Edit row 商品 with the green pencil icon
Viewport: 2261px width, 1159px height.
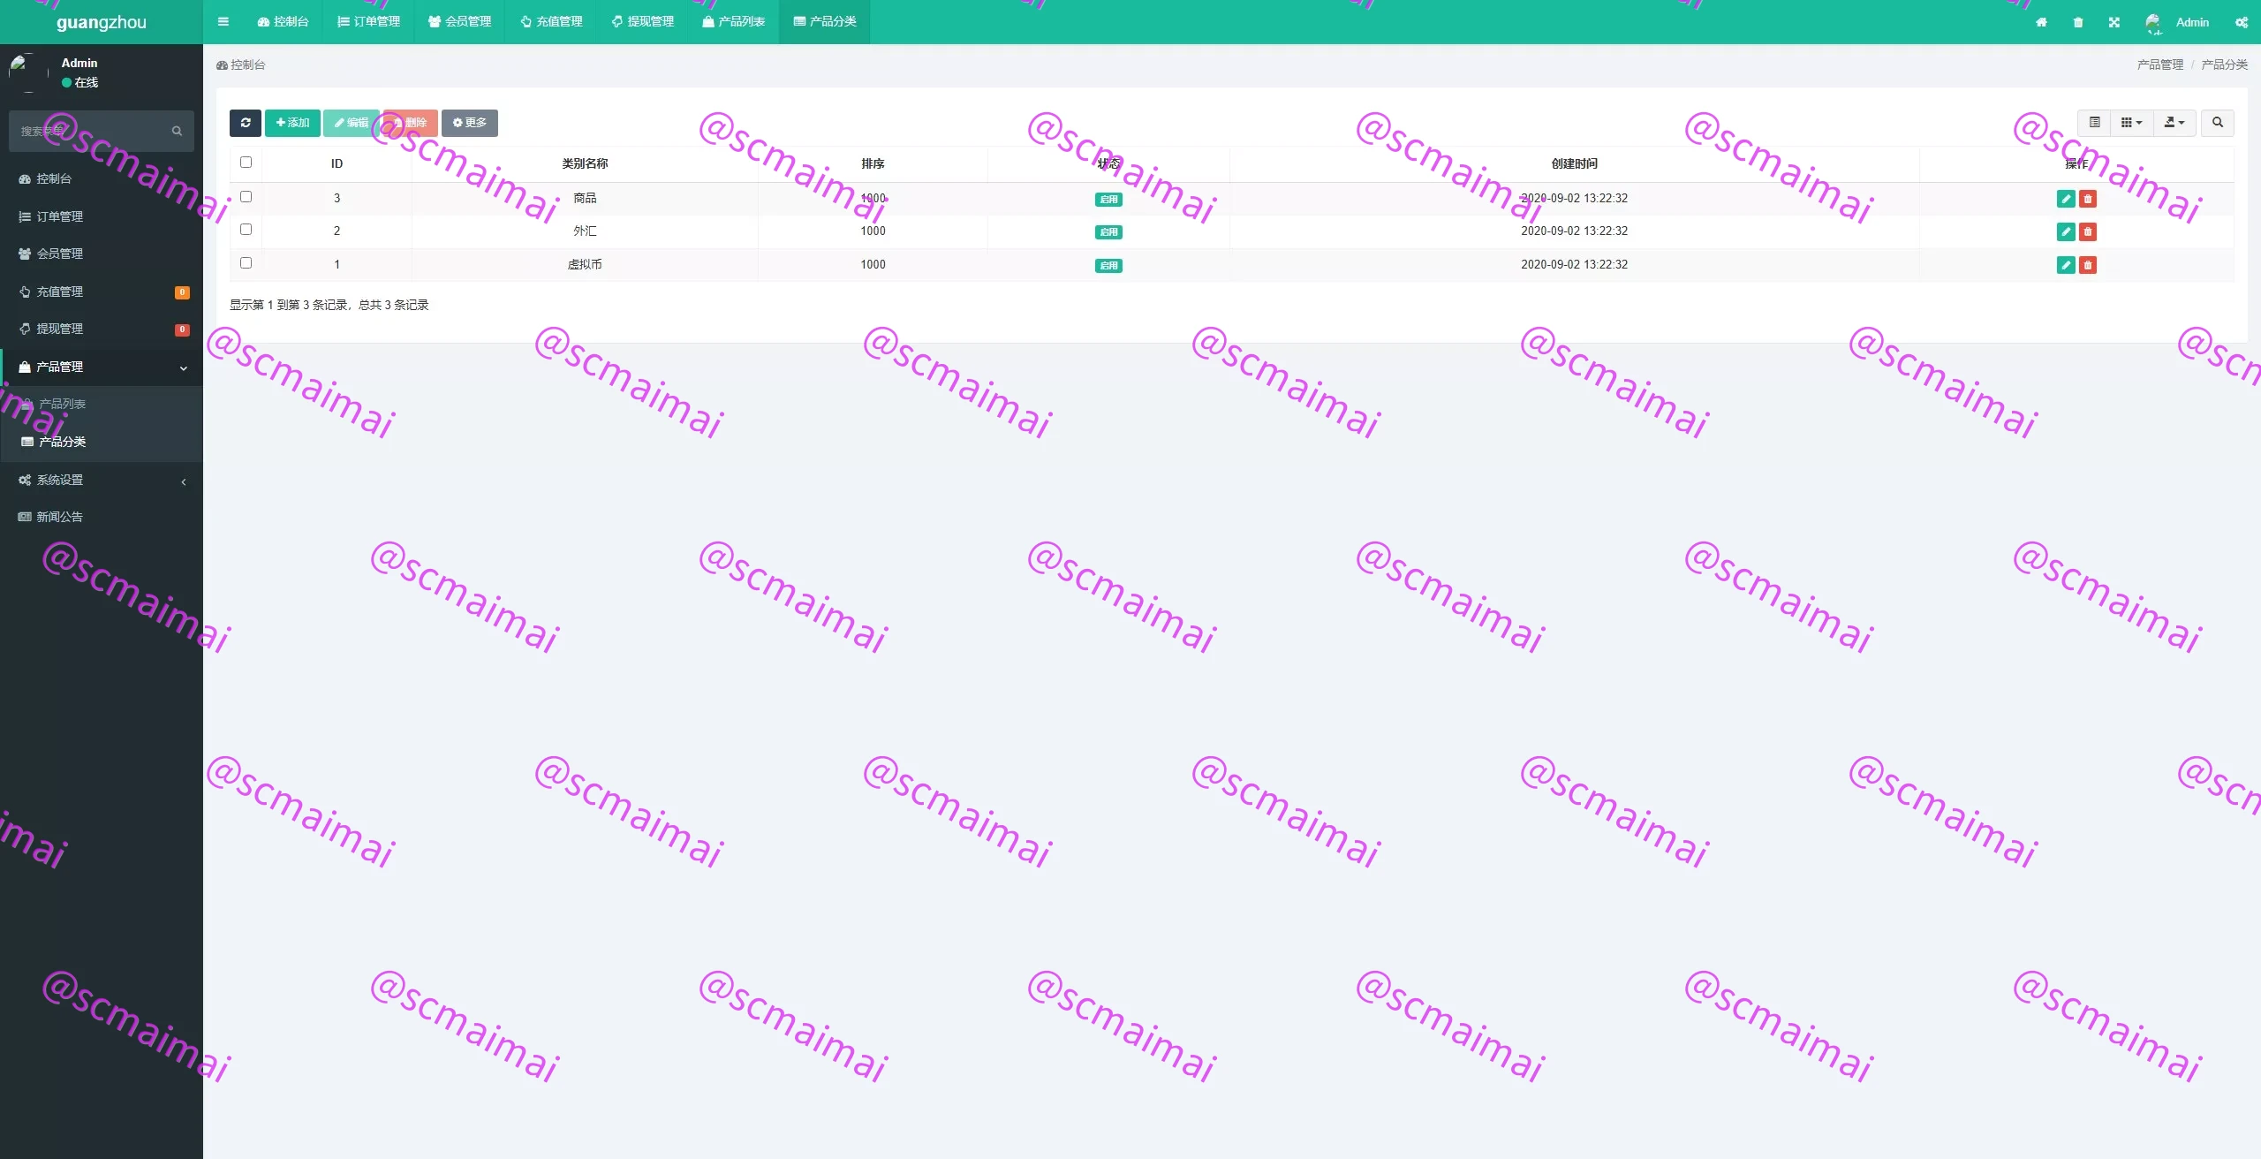pos(2065,199)
